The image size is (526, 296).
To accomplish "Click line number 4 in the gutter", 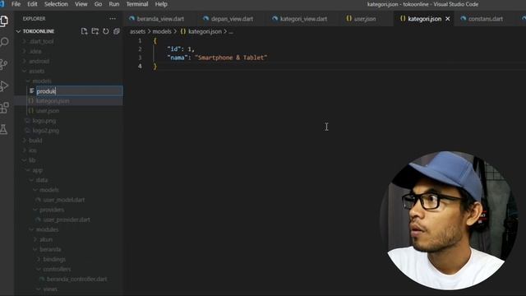I will (x=140, y=66).
